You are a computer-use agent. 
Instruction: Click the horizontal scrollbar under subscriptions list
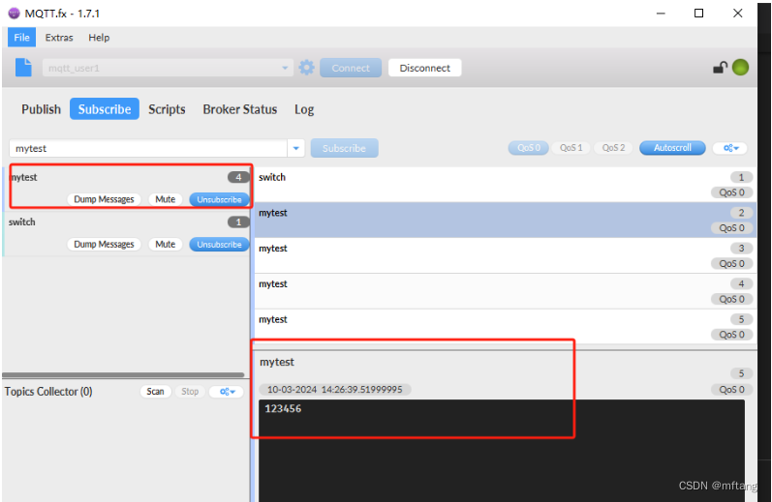(x=123, y=374)
